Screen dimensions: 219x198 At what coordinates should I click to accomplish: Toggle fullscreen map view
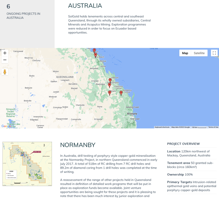click(x=214, y=53)
